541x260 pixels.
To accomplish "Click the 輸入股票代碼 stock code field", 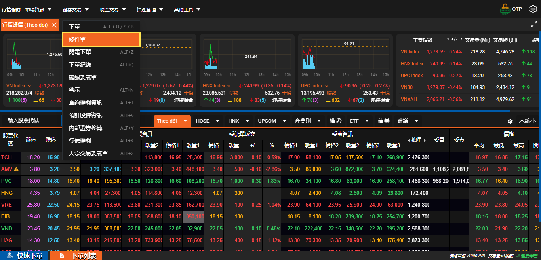I will coord(30,121).
